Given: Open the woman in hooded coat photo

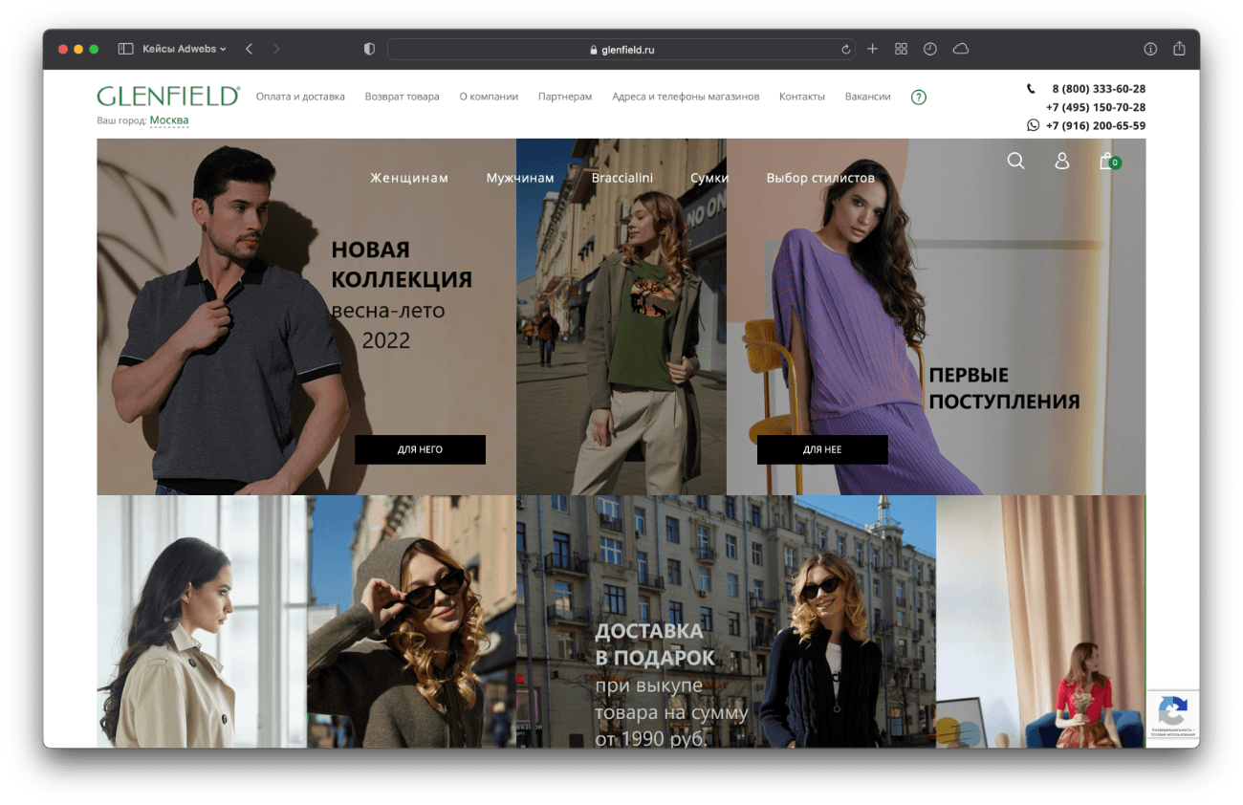Looking at the screenshot, I should 411,621.
